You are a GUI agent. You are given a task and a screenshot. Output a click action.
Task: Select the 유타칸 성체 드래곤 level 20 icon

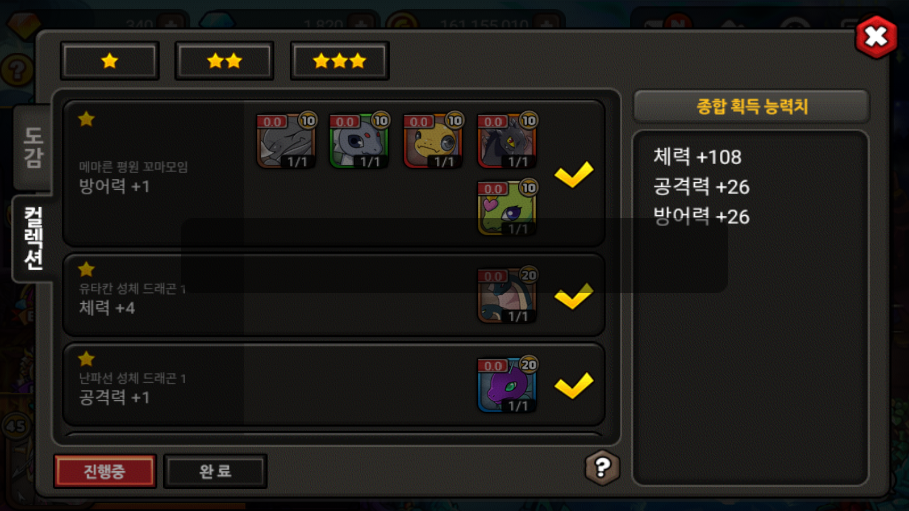click(x=507, y=295)
